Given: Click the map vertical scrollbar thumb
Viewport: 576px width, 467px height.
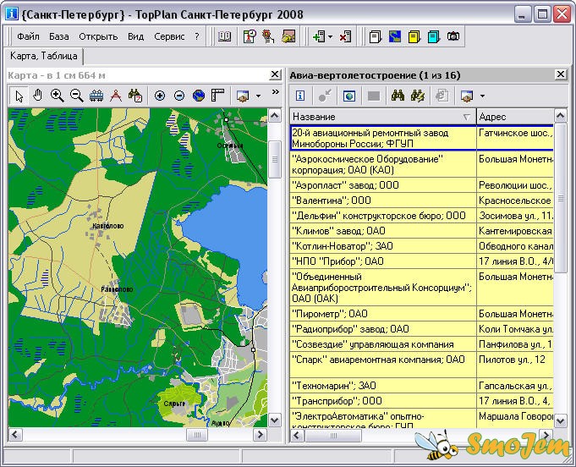Looking at the screenshot, I should click(x=274, y=159).
